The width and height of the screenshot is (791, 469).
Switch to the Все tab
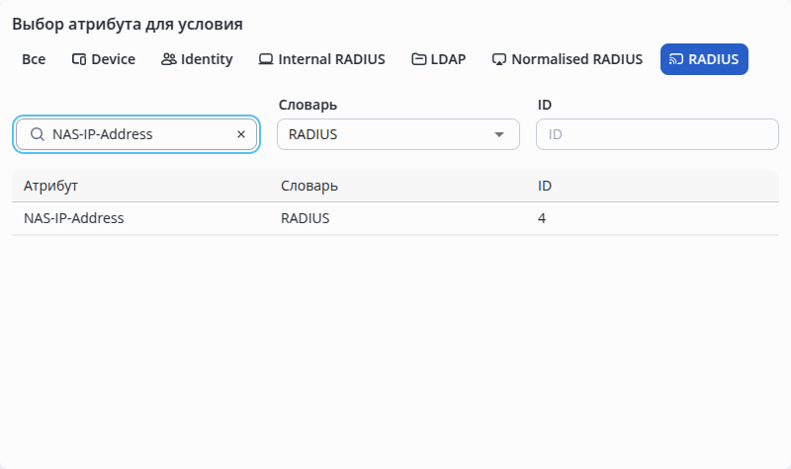pyautogui.click(x=34, y=59)
